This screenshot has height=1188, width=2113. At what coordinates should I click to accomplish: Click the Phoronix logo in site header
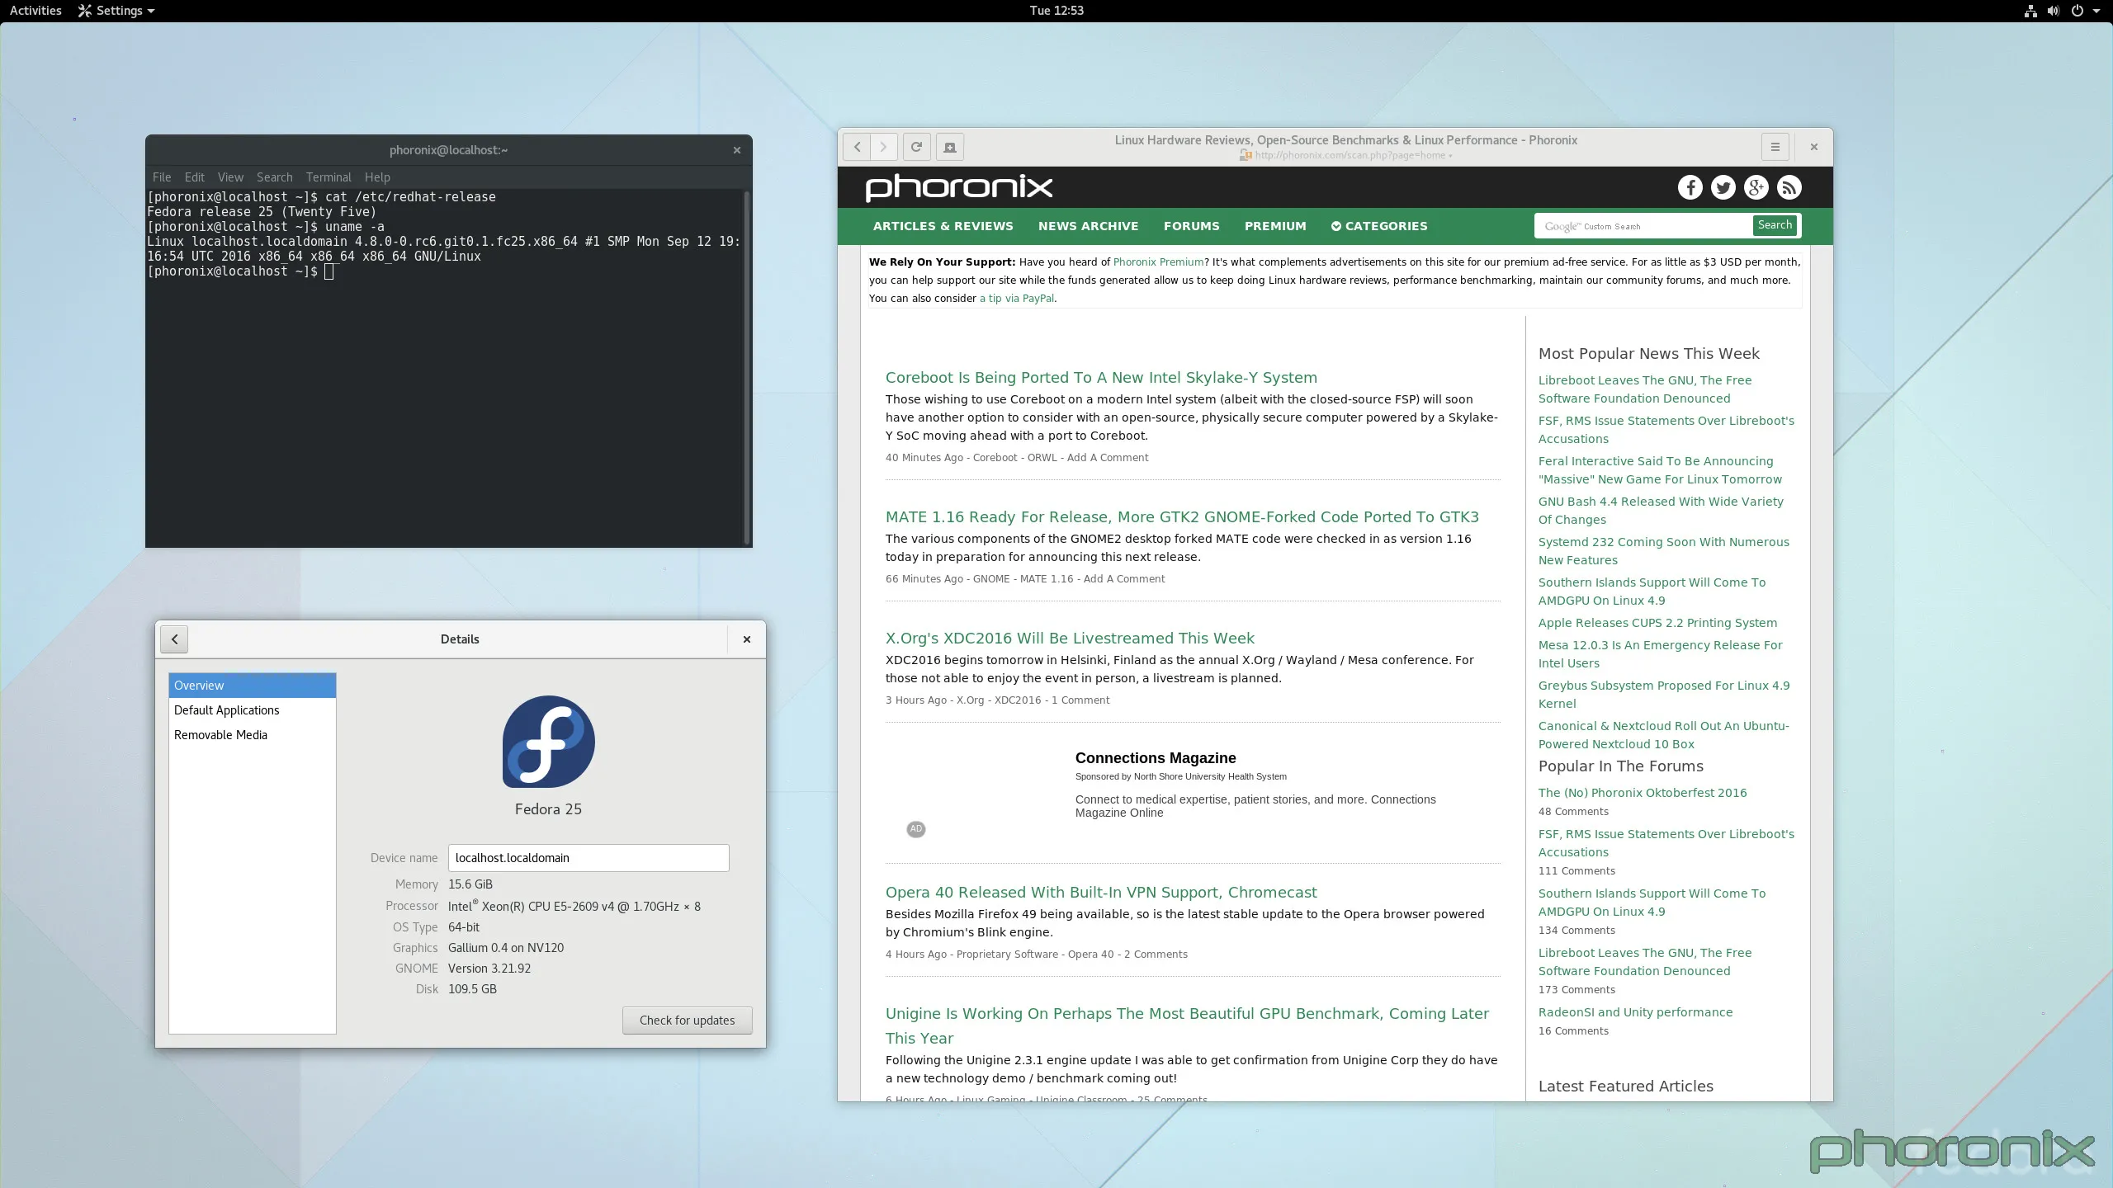pos(959,187)
